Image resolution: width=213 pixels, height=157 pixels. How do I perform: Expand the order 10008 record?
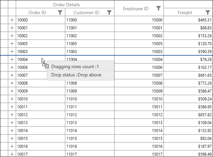[x=12, y=83]
